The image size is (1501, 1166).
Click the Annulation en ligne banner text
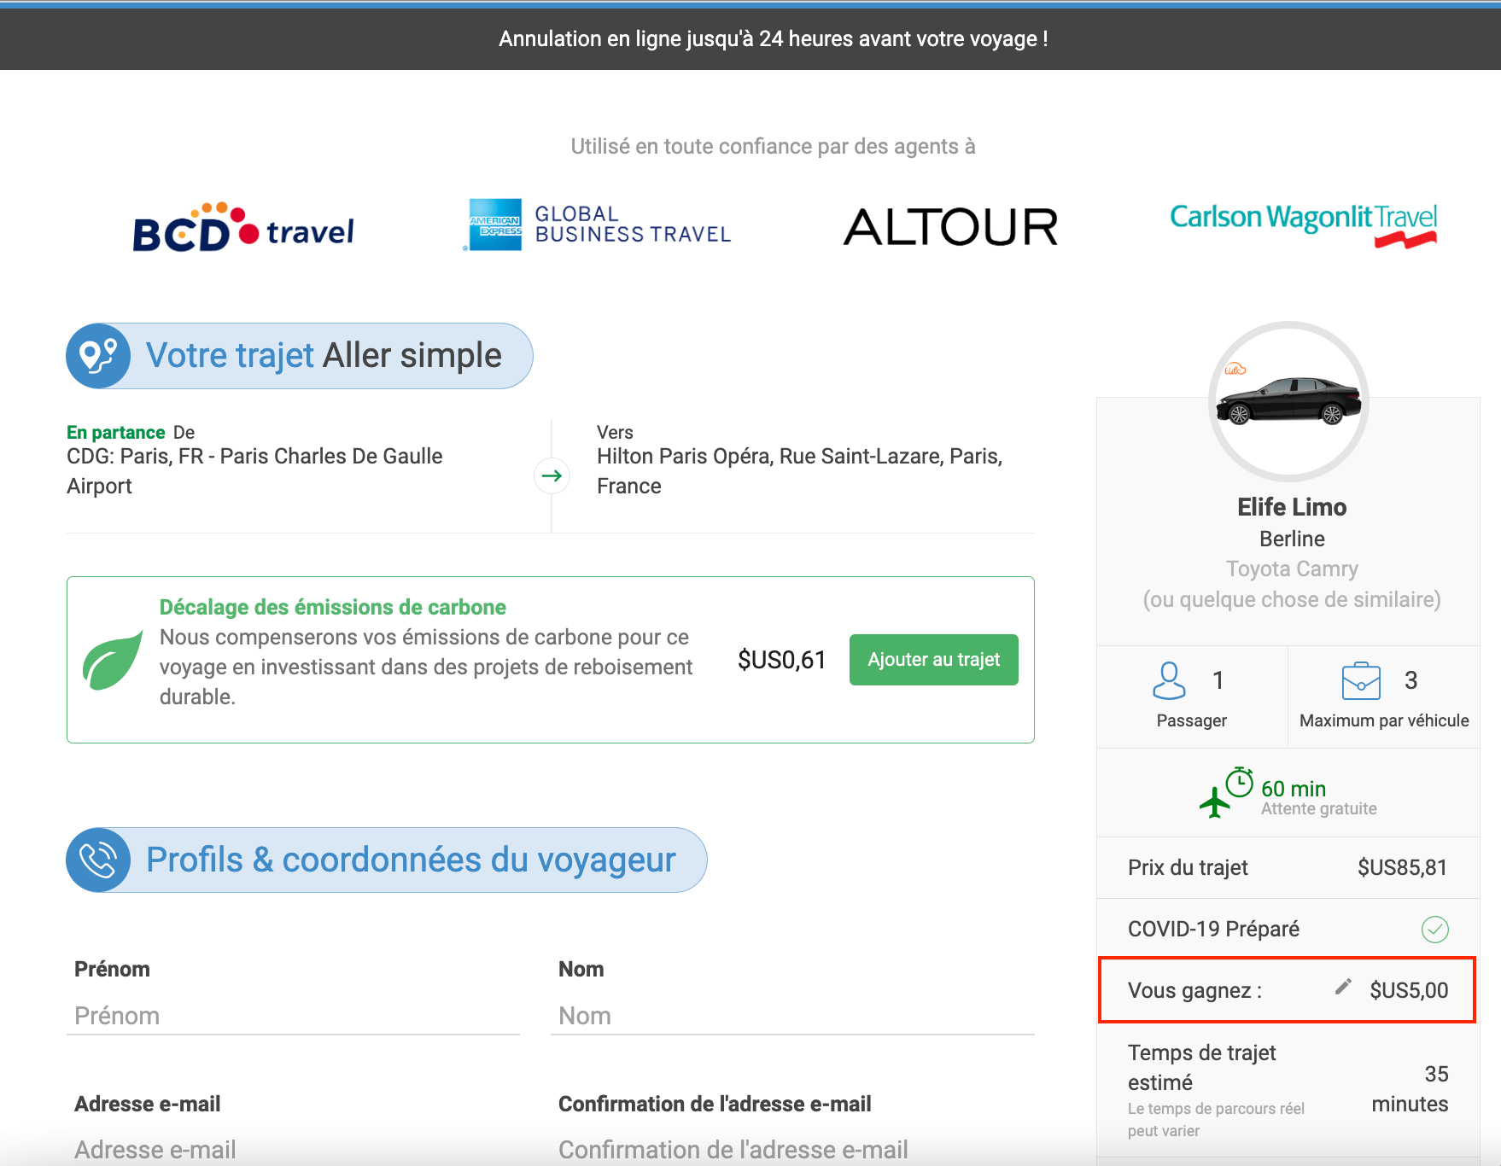click(774, 38)
